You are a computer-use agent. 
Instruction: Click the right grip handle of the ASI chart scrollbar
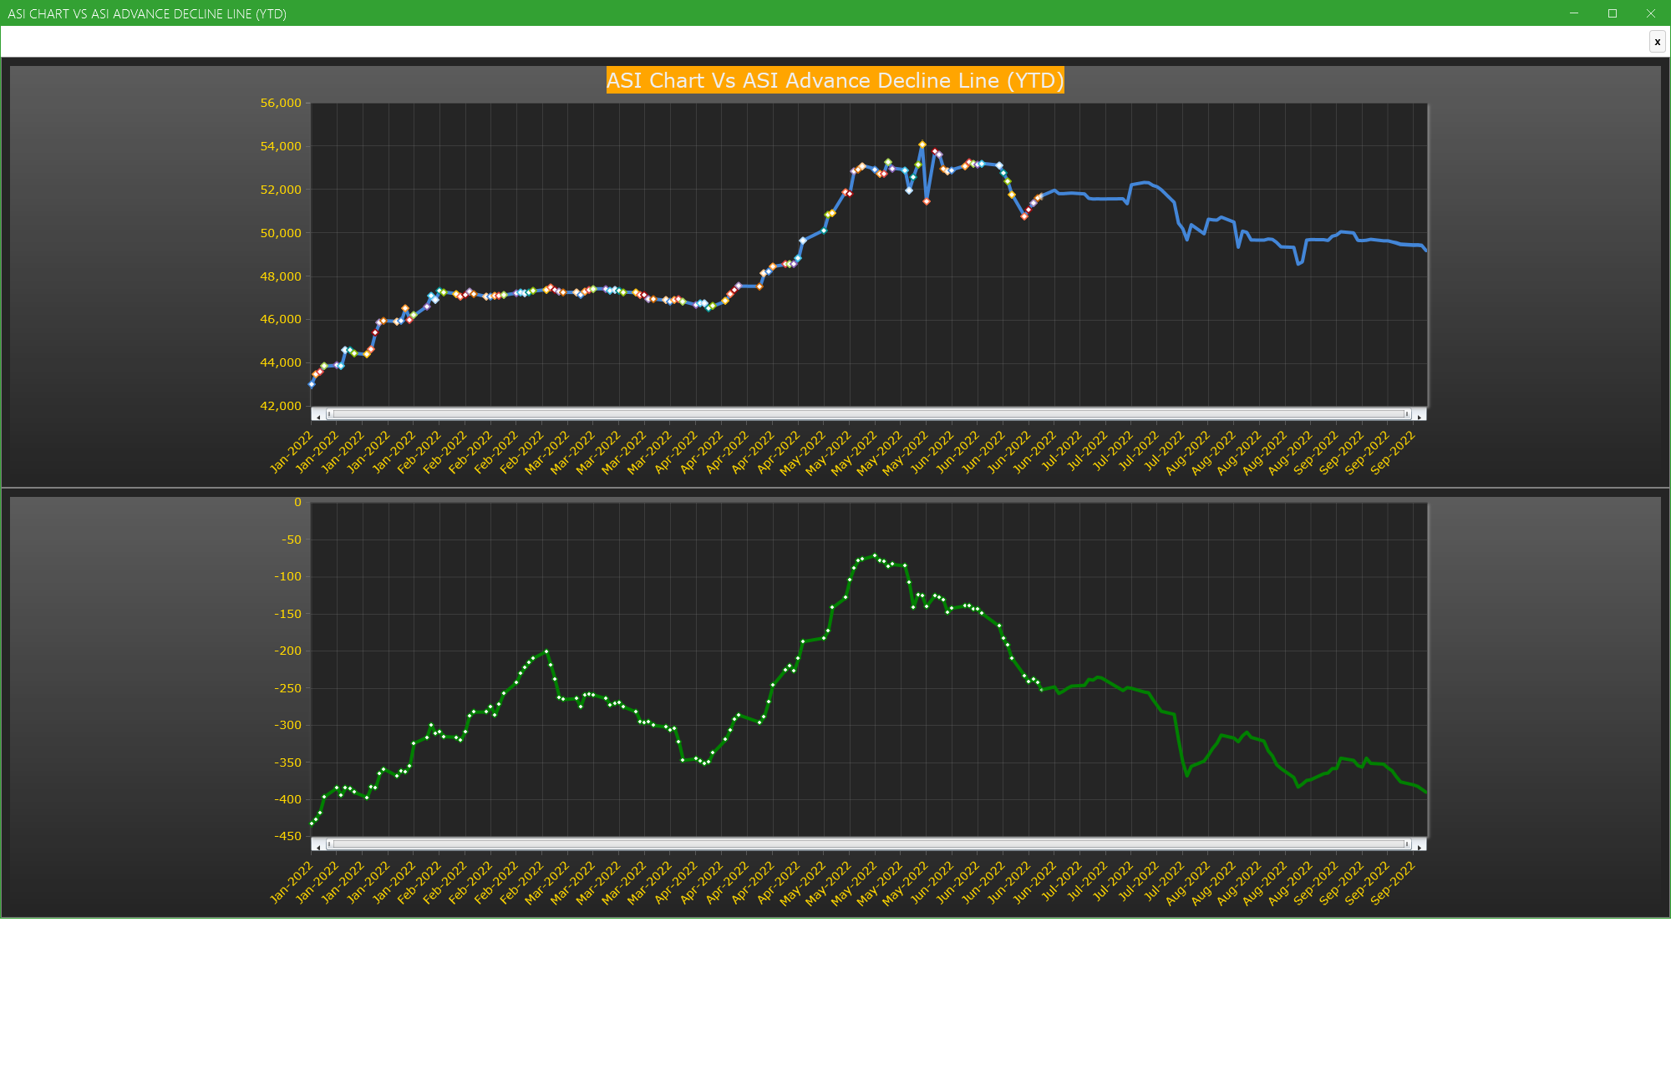[x=1408, y=414]
